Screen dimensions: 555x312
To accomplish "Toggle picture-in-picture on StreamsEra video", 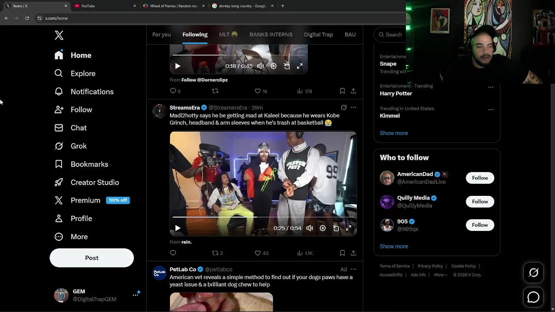I will 336,228.
